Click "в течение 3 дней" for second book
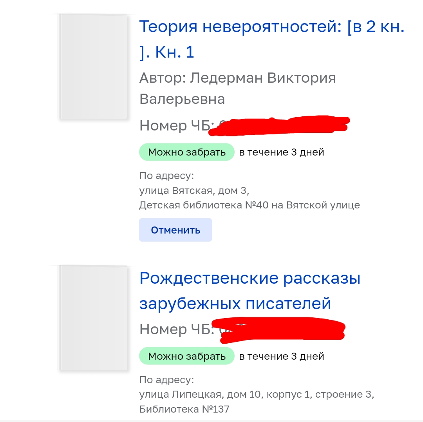 click(282, 356)
